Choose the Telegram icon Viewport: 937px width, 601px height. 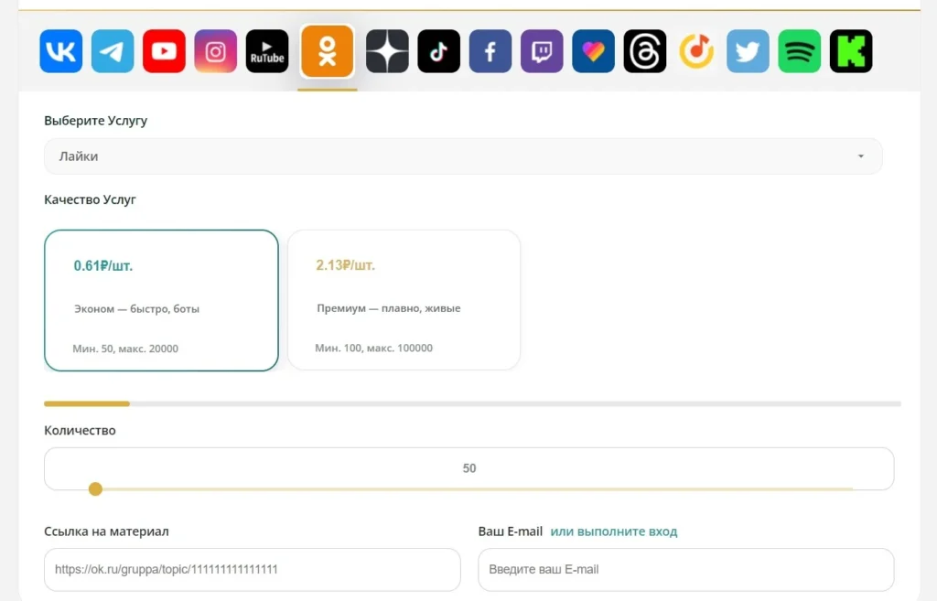(x=113, y=51)
